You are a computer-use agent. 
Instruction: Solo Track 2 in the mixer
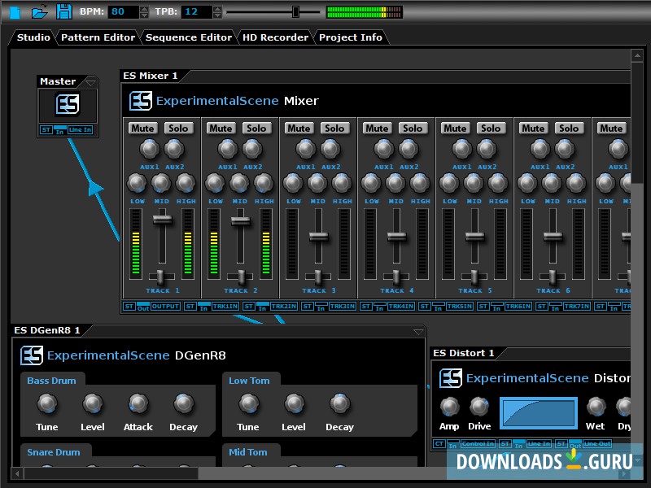pos(256,128)
